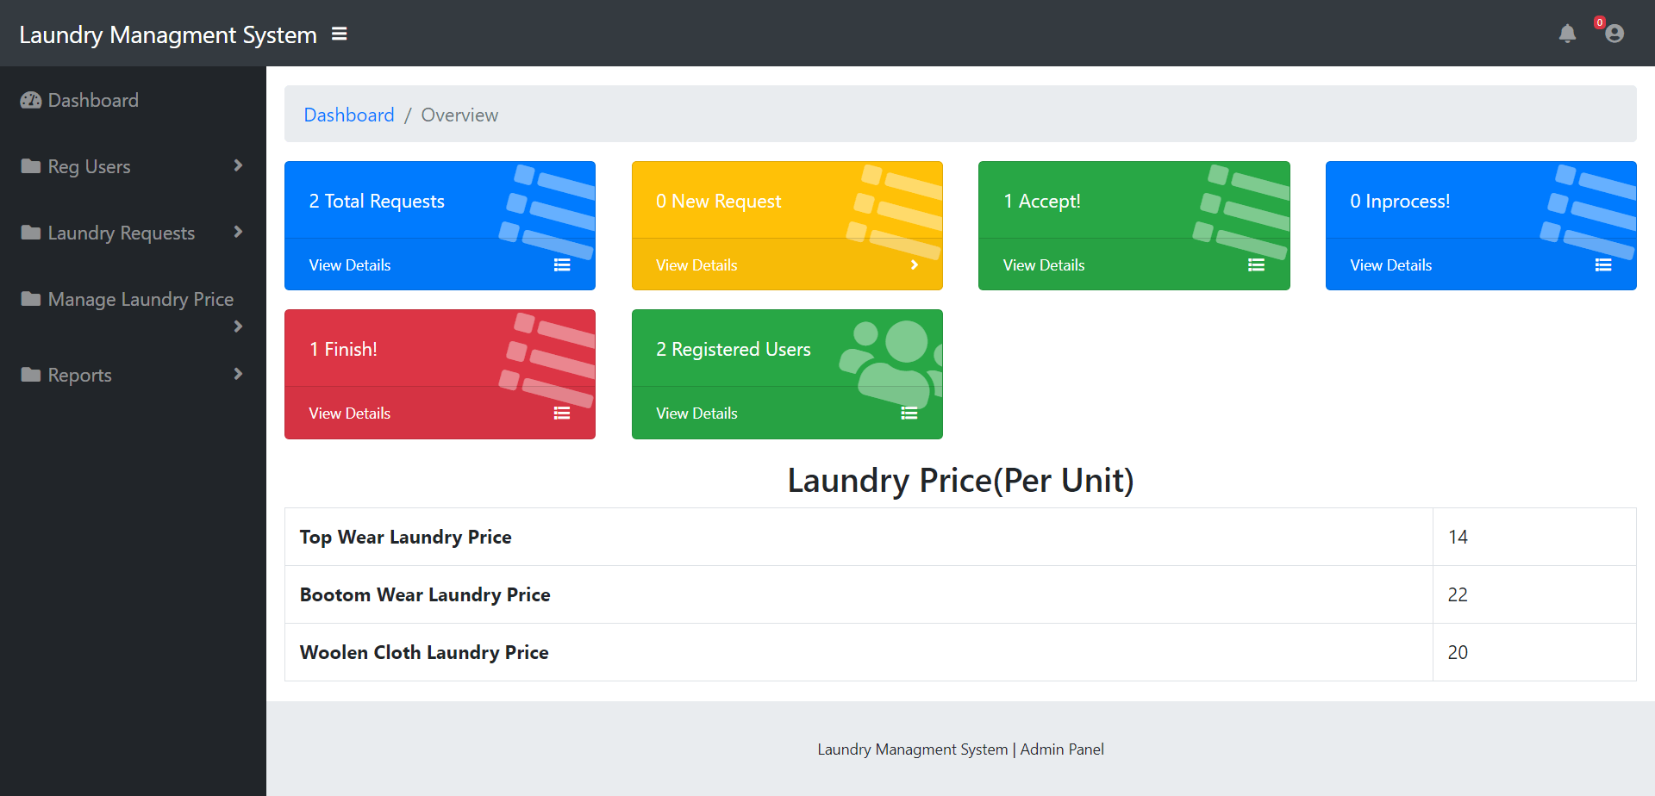
Task: View details of Registered Users card
Action: (696, 413)
